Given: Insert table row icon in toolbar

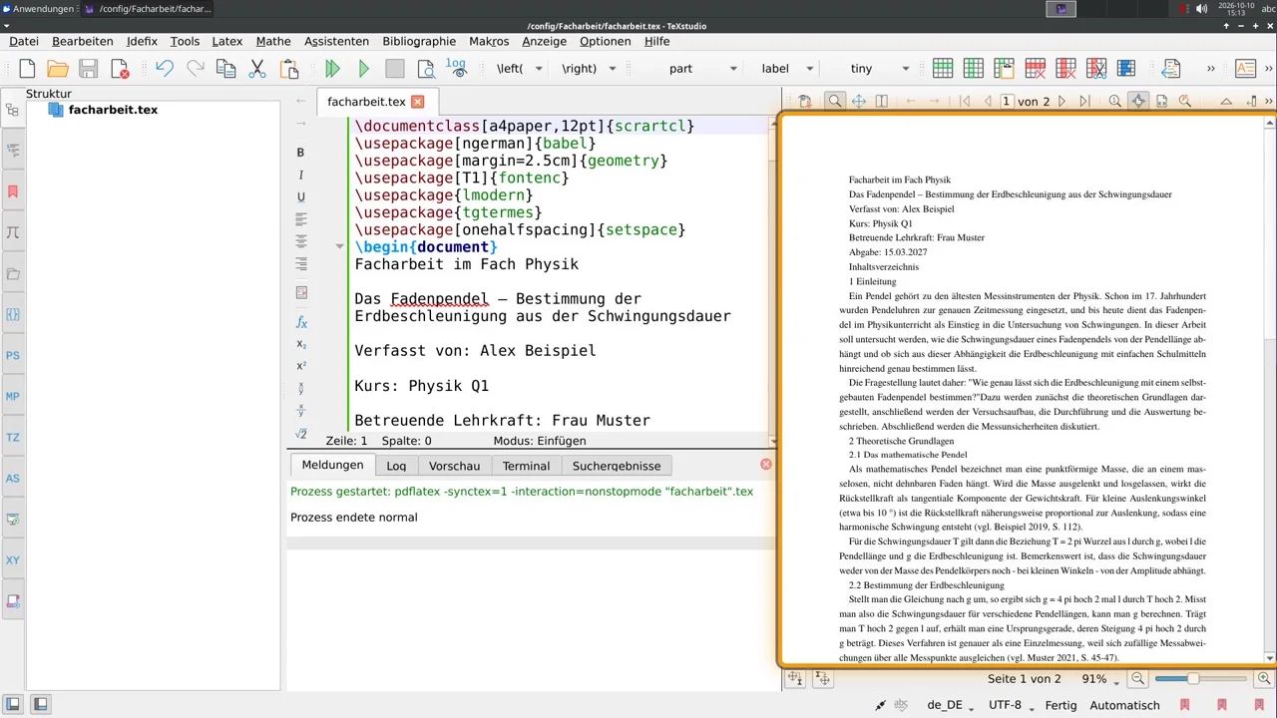Looking at the screenshot, I should (943, 69).
